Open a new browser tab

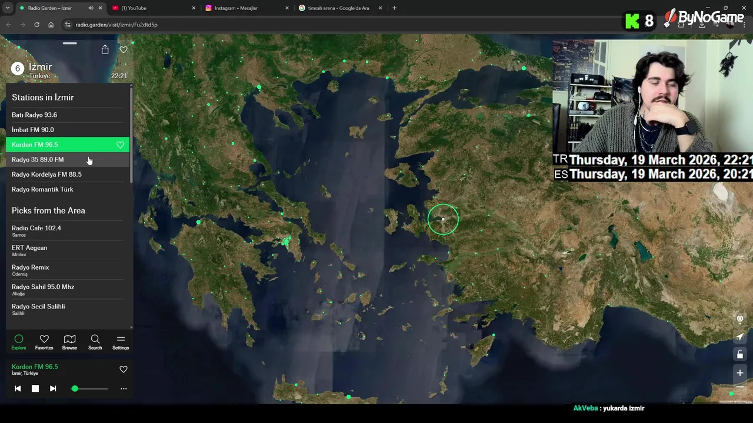394,8
